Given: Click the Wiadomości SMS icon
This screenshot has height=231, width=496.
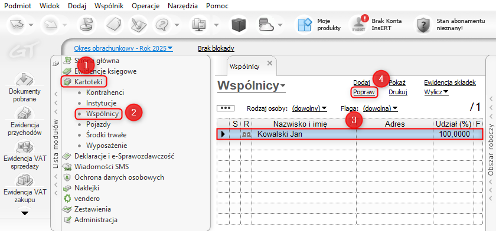Looking at the screenshot, I should [67, 167].
